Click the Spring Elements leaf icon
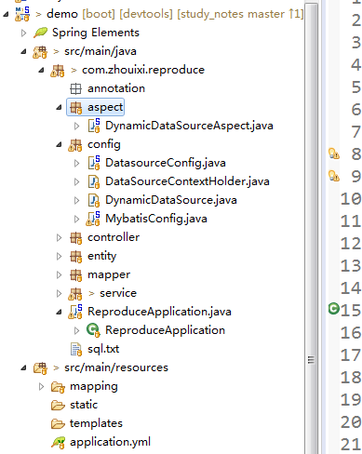This screenshot has width=362, height=454. click(40, 33)
